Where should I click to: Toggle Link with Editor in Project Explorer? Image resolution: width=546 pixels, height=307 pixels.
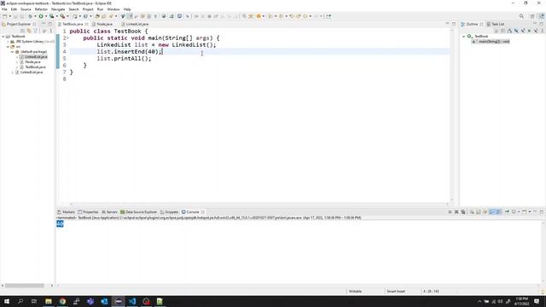pyautogui.click(x=29, y=31)
